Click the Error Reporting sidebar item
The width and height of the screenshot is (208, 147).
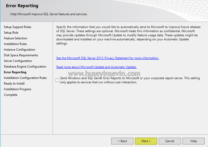point(15,72)
